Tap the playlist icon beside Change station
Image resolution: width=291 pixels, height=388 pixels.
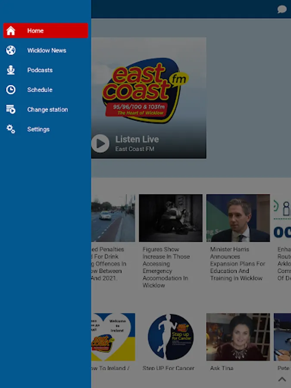[11, 110]
